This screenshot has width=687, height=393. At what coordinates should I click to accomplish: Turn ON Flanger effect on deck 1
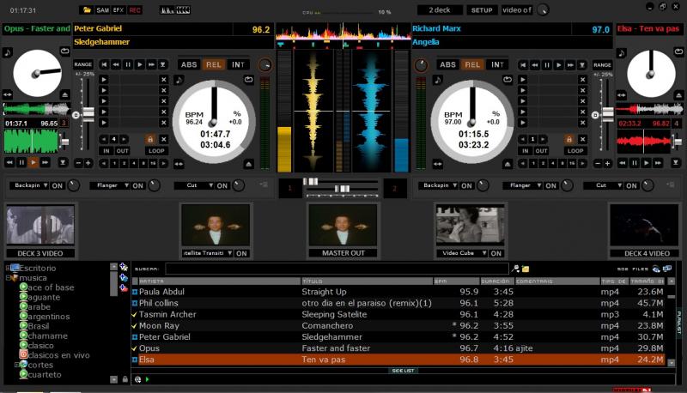pos(138,185)
